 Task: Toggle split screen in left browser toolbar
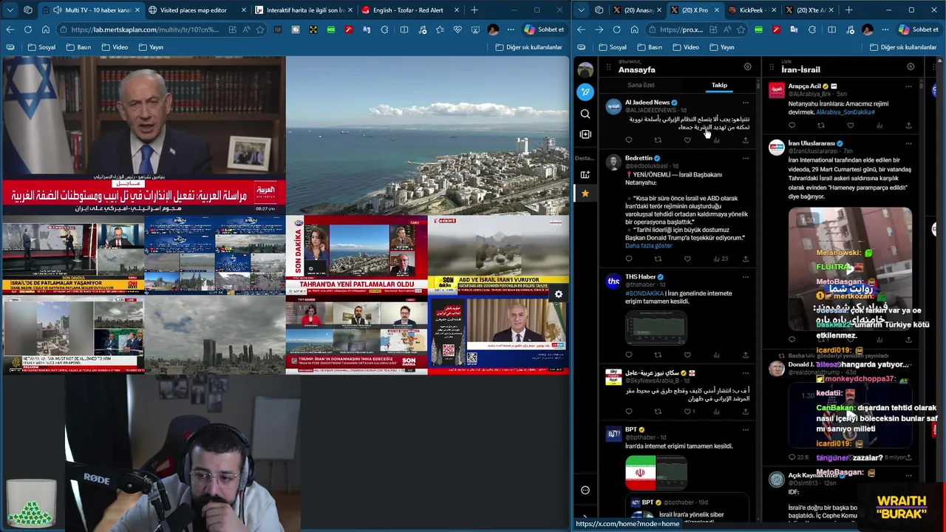(x=404, y=30)
